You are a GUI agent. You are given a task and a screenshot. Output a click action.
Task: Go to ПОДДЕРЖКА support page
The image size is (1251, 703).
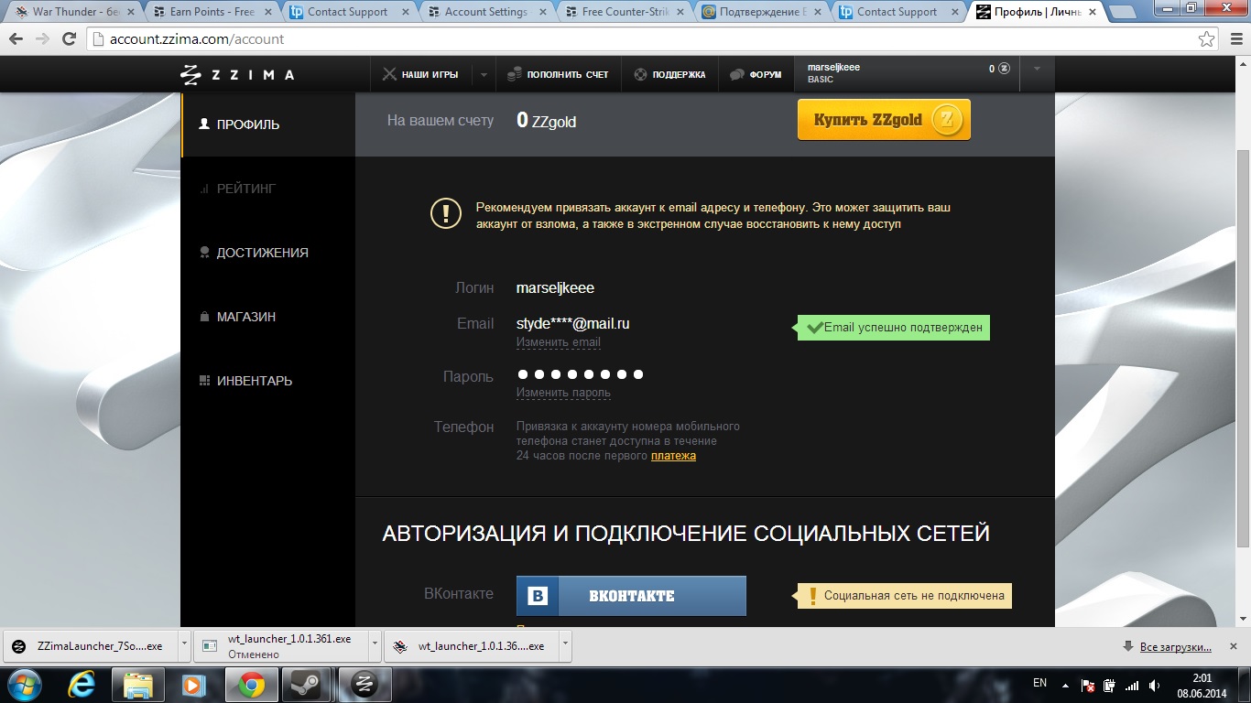point(669,74)
